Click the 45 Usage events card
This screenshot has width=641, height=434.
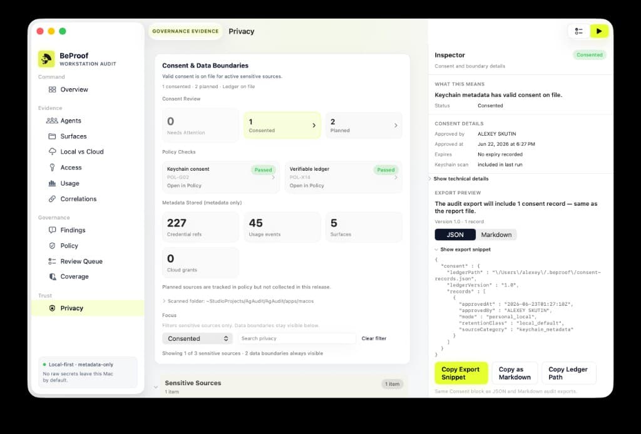point(282,227)
